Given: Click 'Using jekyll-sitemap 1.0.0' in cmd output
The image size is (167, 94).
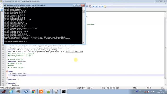Looking at the screenshot, I should 17,36.
